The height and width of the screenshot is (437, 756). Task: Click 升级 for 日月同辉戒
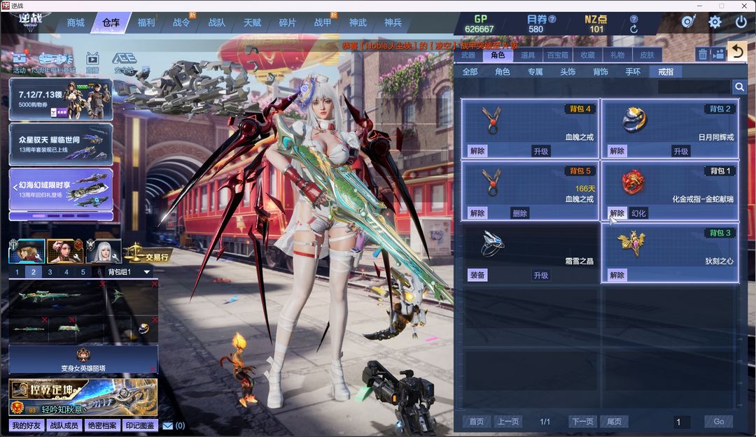tap(680, 151)
